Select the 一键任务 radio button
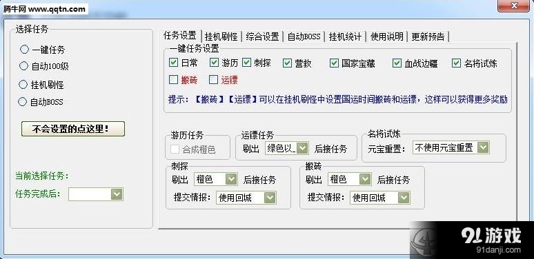The height and width of the screenshot is (259, 534). [x=24, y=50]
